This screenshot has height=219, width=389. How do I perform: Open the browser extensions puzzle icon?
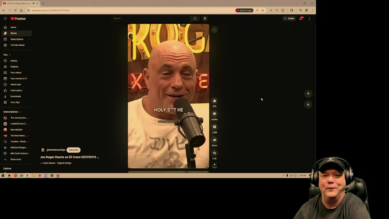pyautogui.click(x=283, y=10)
